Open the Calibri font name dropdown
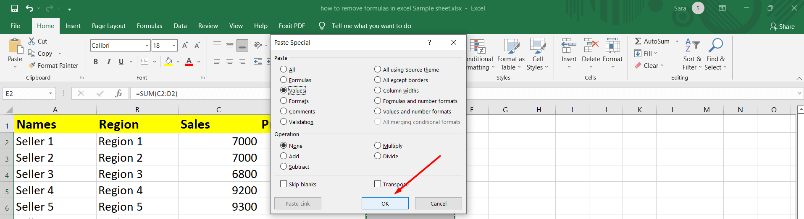804x219 pixels. tap(147, 45)
